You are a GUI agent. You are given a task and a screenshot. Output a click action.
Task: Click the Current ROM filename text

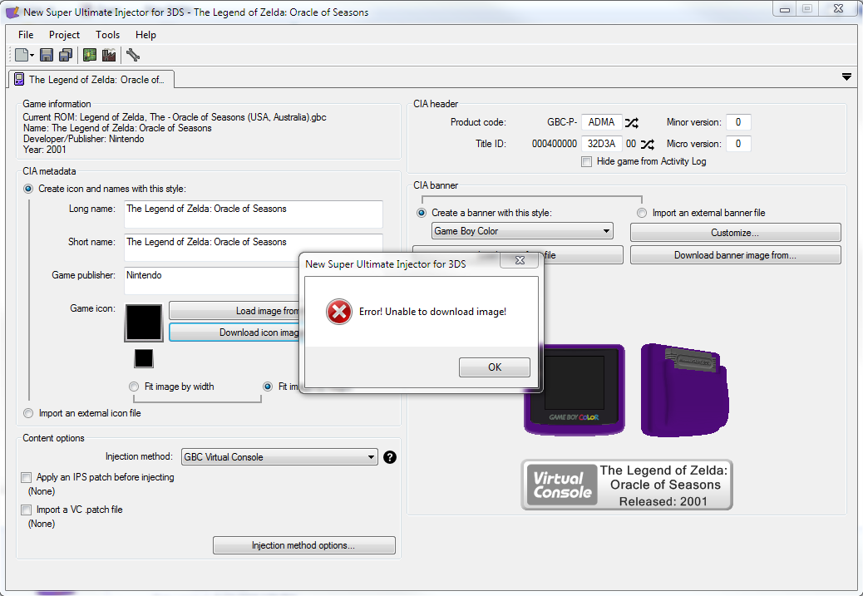175,117
